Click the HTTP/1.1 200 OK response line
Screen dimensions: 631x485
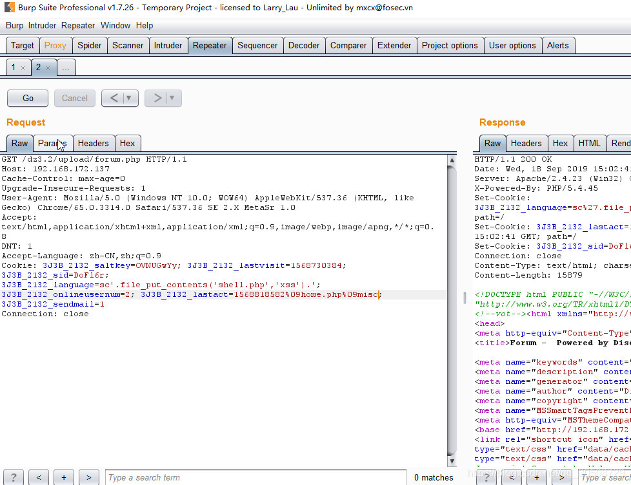(513, 160)
